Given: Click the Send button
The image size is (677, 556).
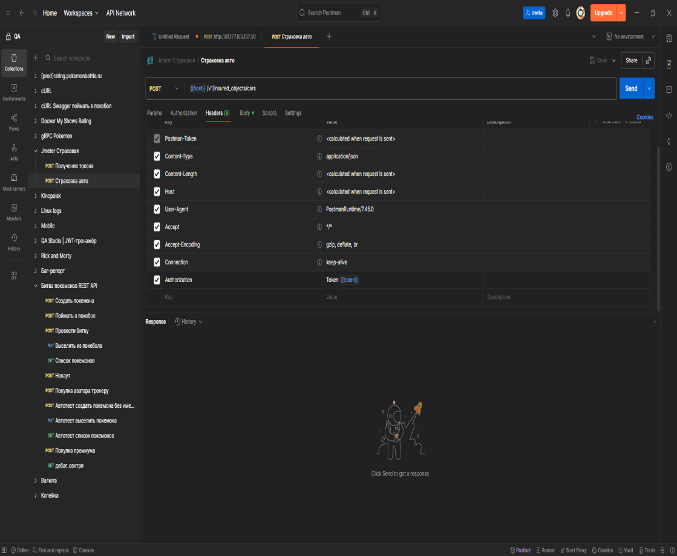Looking at the screenshot, I should tap(630, 88).
